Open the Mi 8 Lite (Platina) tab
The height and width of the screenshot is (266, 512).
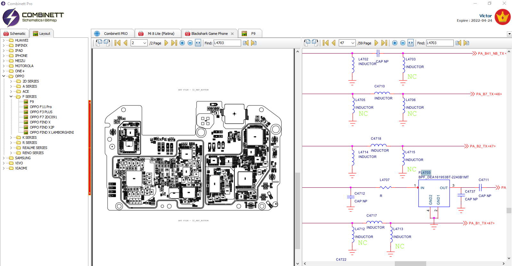click(158, 34)
